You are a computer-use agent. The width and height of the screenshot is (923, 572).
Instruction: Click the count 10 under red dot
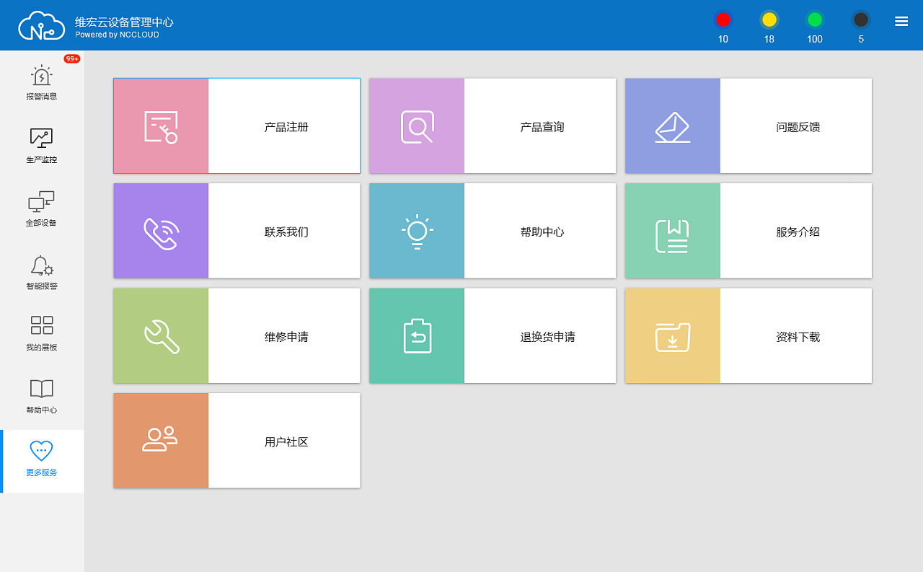pyautogui.click(x=723, y=39)
